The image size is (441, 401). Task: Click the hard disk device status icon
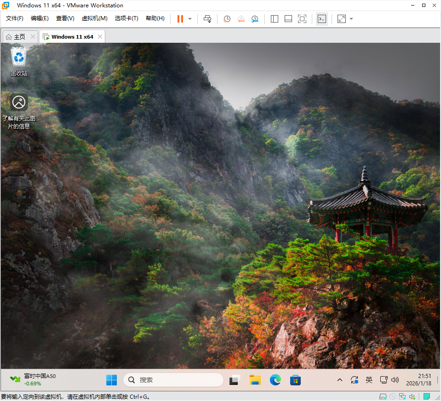coord(383,396)
